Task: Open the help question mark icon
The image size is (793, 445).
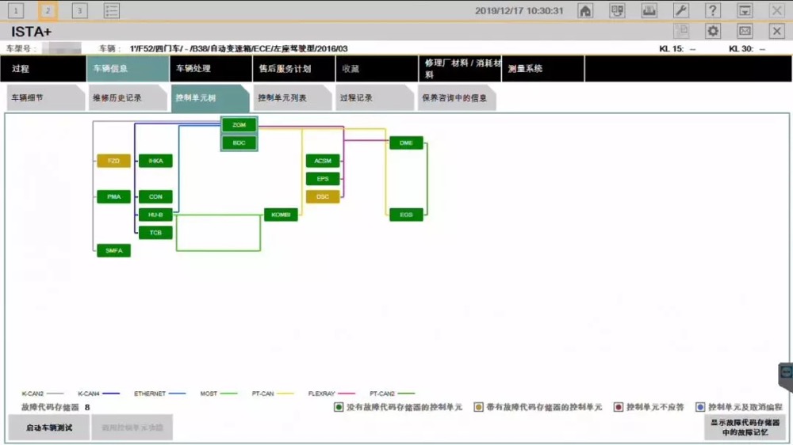Action: [x=713, y=10]
